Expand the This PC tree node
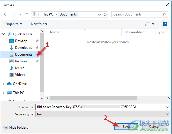The width and height of the screenshot is (172, 134). tap(3, 93)
